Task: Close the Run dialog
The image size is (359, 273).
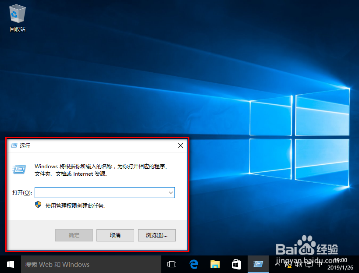Action: pyautogui.click(x=181, y=145)
